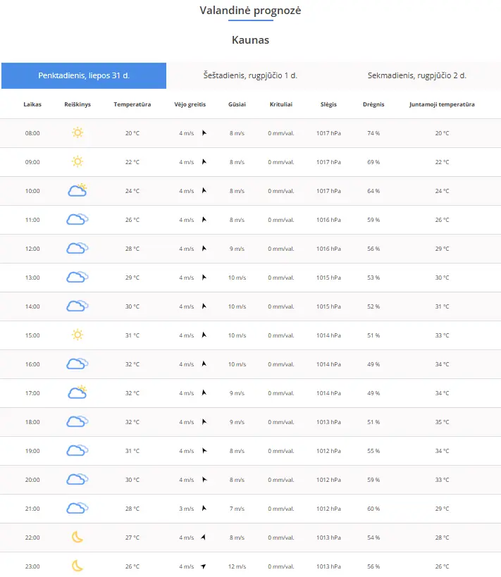
Task: Click the wind arrow in the 20:00 row
Action: pyautogui.click(x=204, y=480)
